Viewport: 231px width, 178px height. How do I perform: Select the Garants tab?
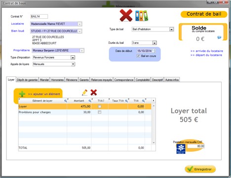point(84,80)
